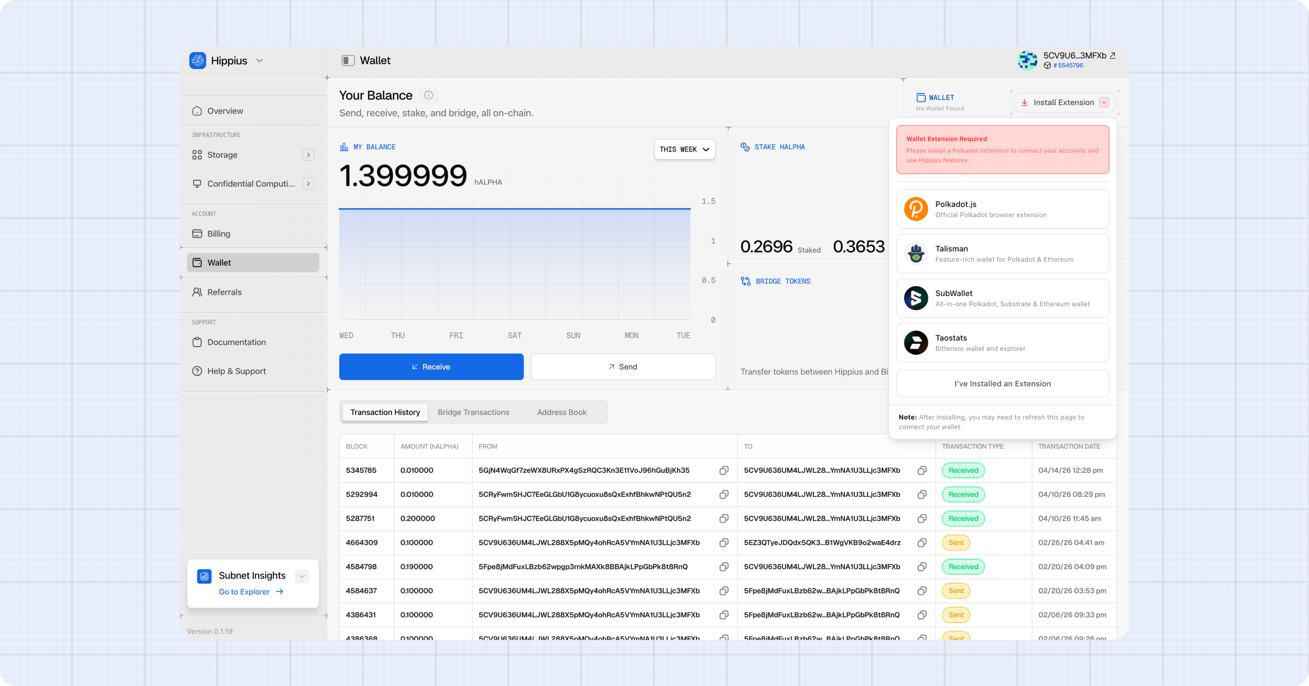Copy the To address in row 5287751
The width and height of the screenshot is (1309, 686).
(922, 519)
